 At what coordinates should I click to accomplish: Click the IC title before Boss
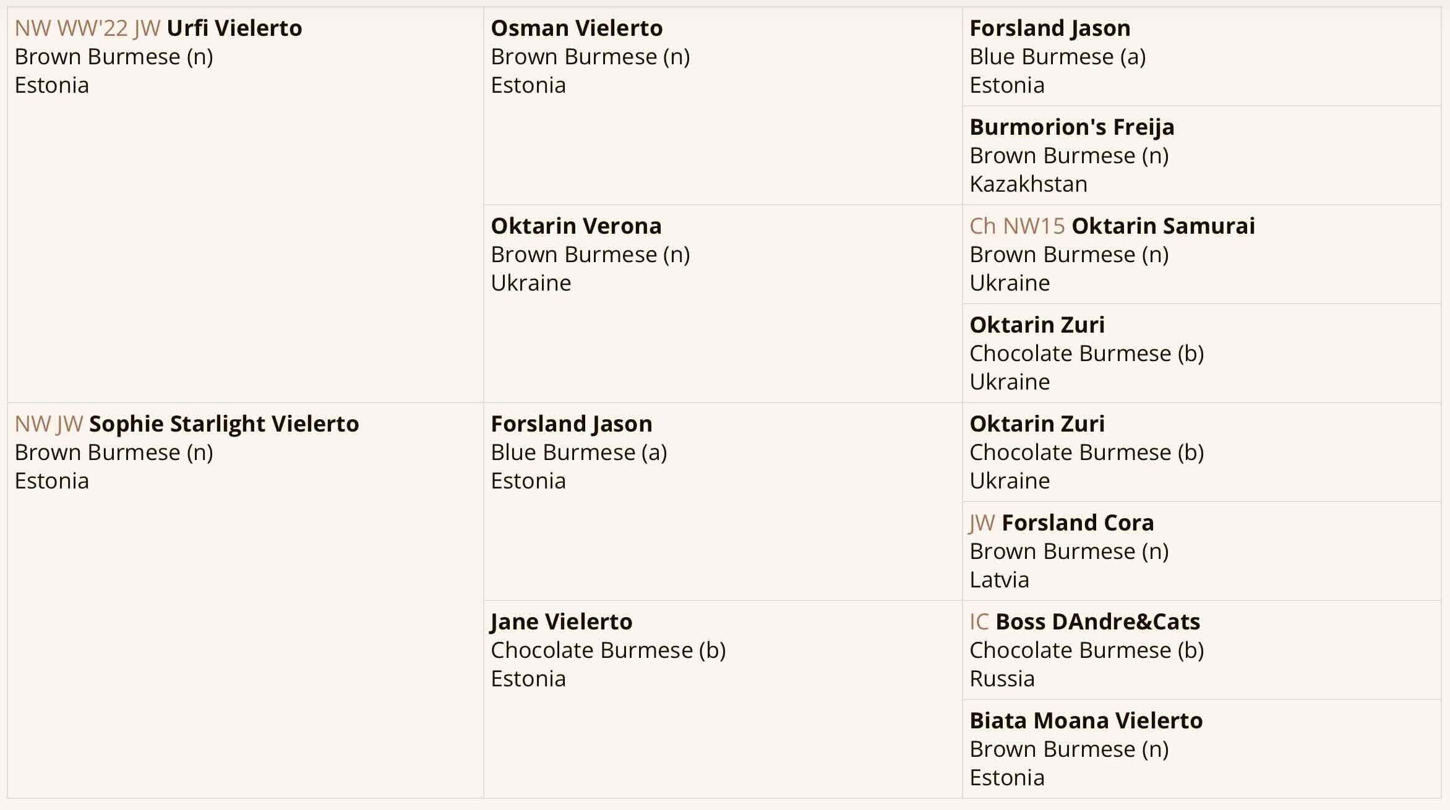(980, 622)
